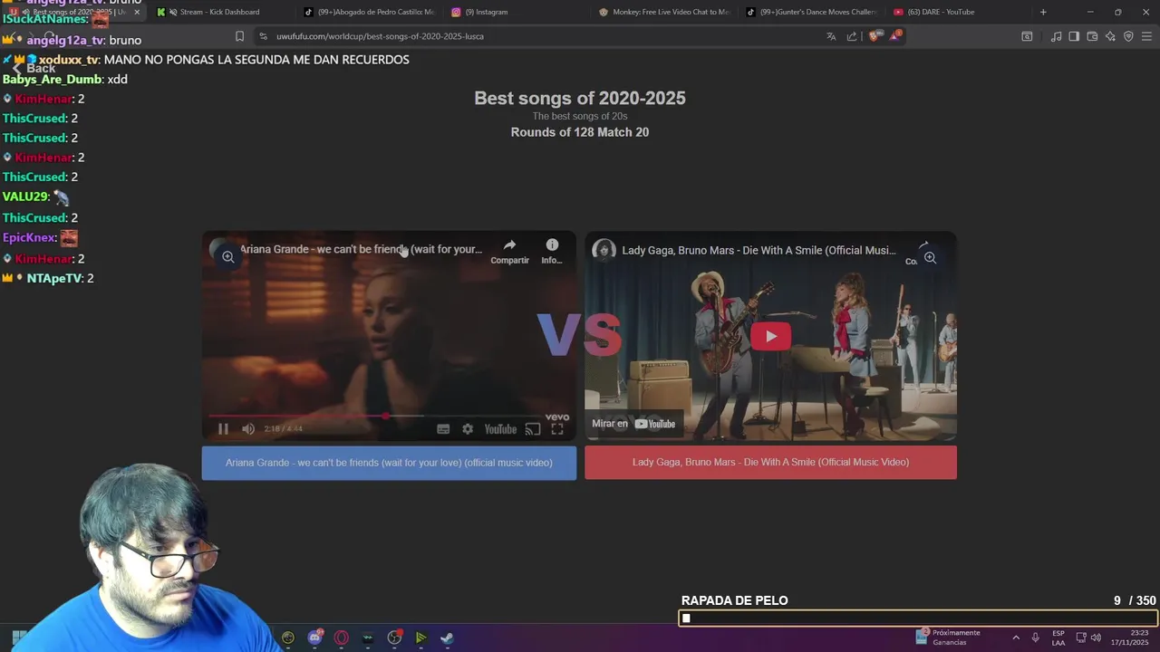Screen dimensions: 1160x652
Task: Switch to Gunter's Dance Moves Challenge tab
Action: 811,12
